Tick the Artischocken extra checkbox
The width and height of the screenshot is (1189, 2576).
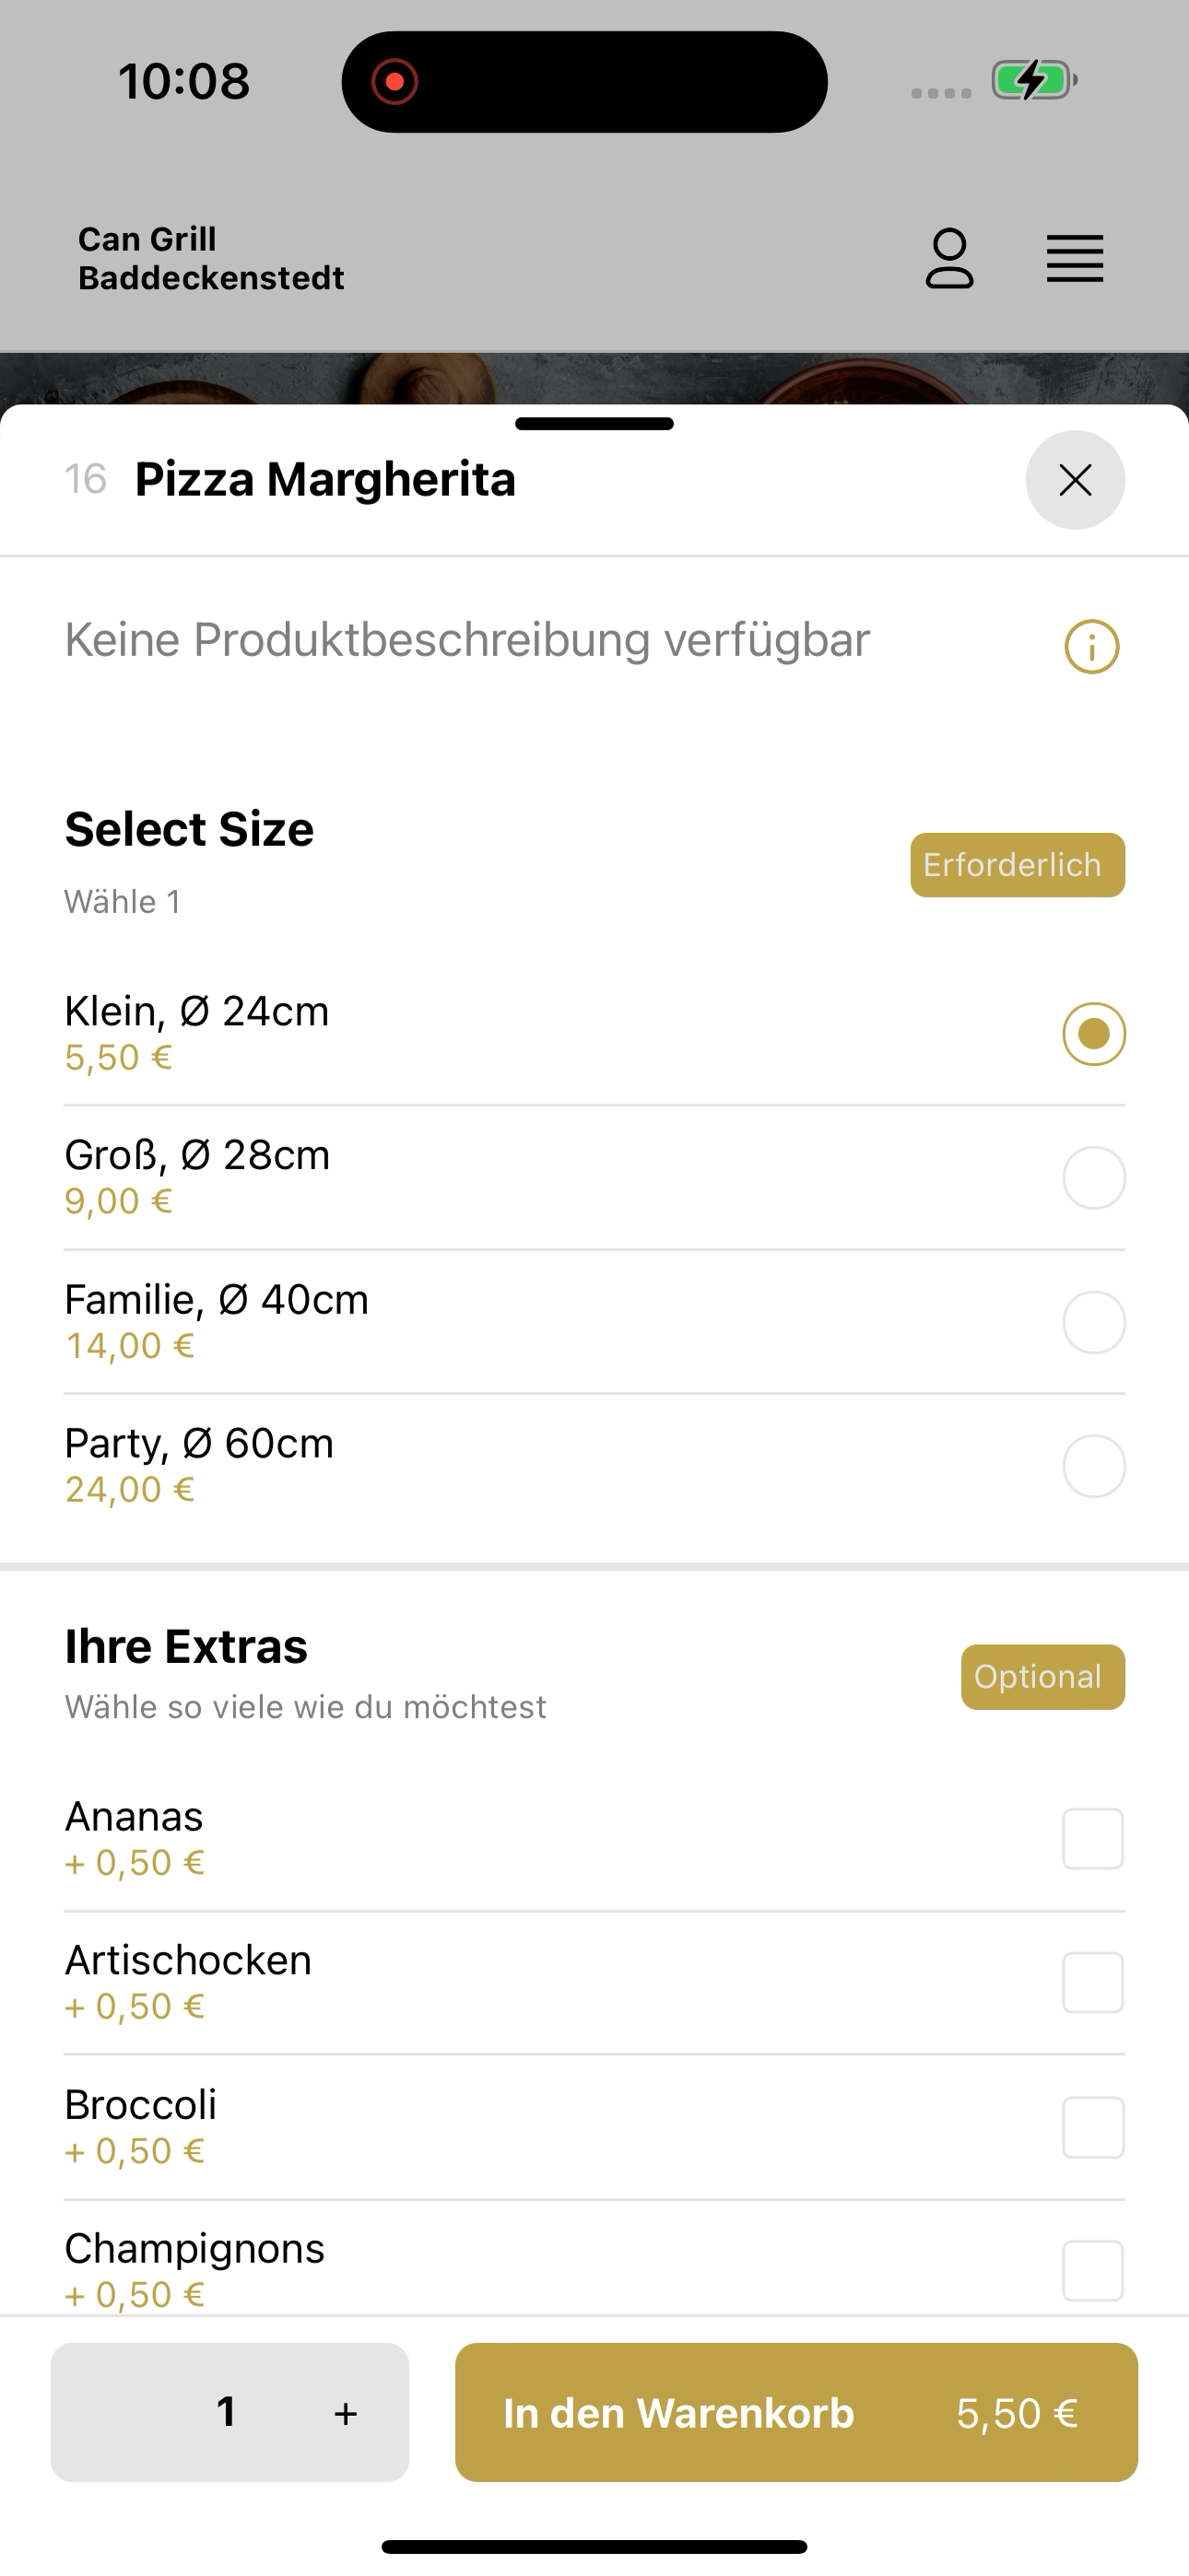(1093, 1982)
